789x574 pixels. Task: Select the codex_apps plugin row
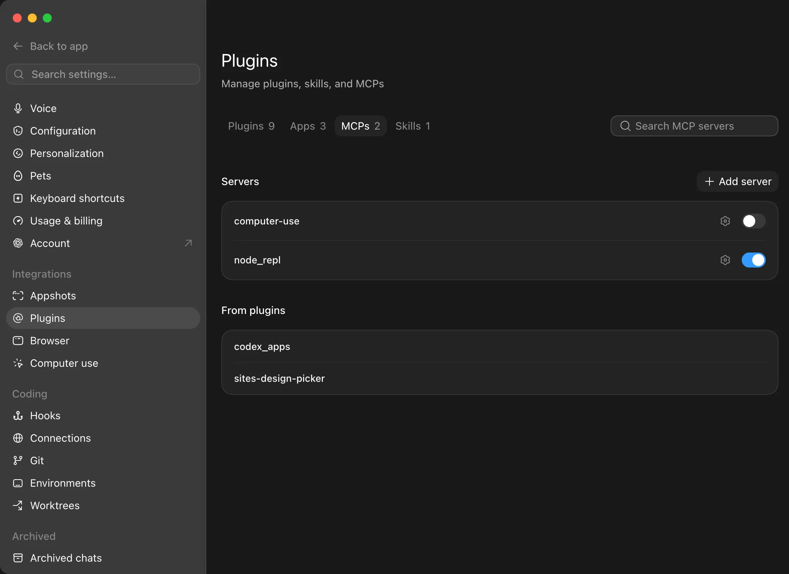coord(499,347)
